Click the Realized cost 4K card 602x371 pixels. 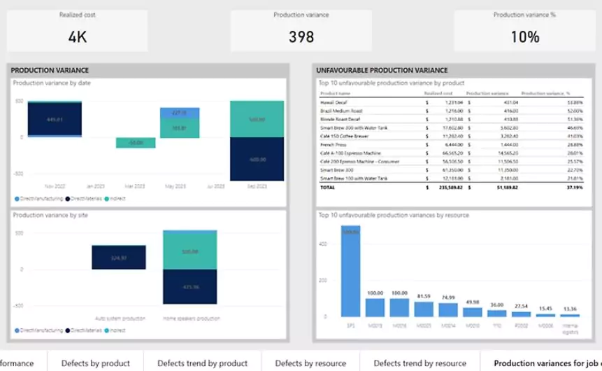point(77,31)
